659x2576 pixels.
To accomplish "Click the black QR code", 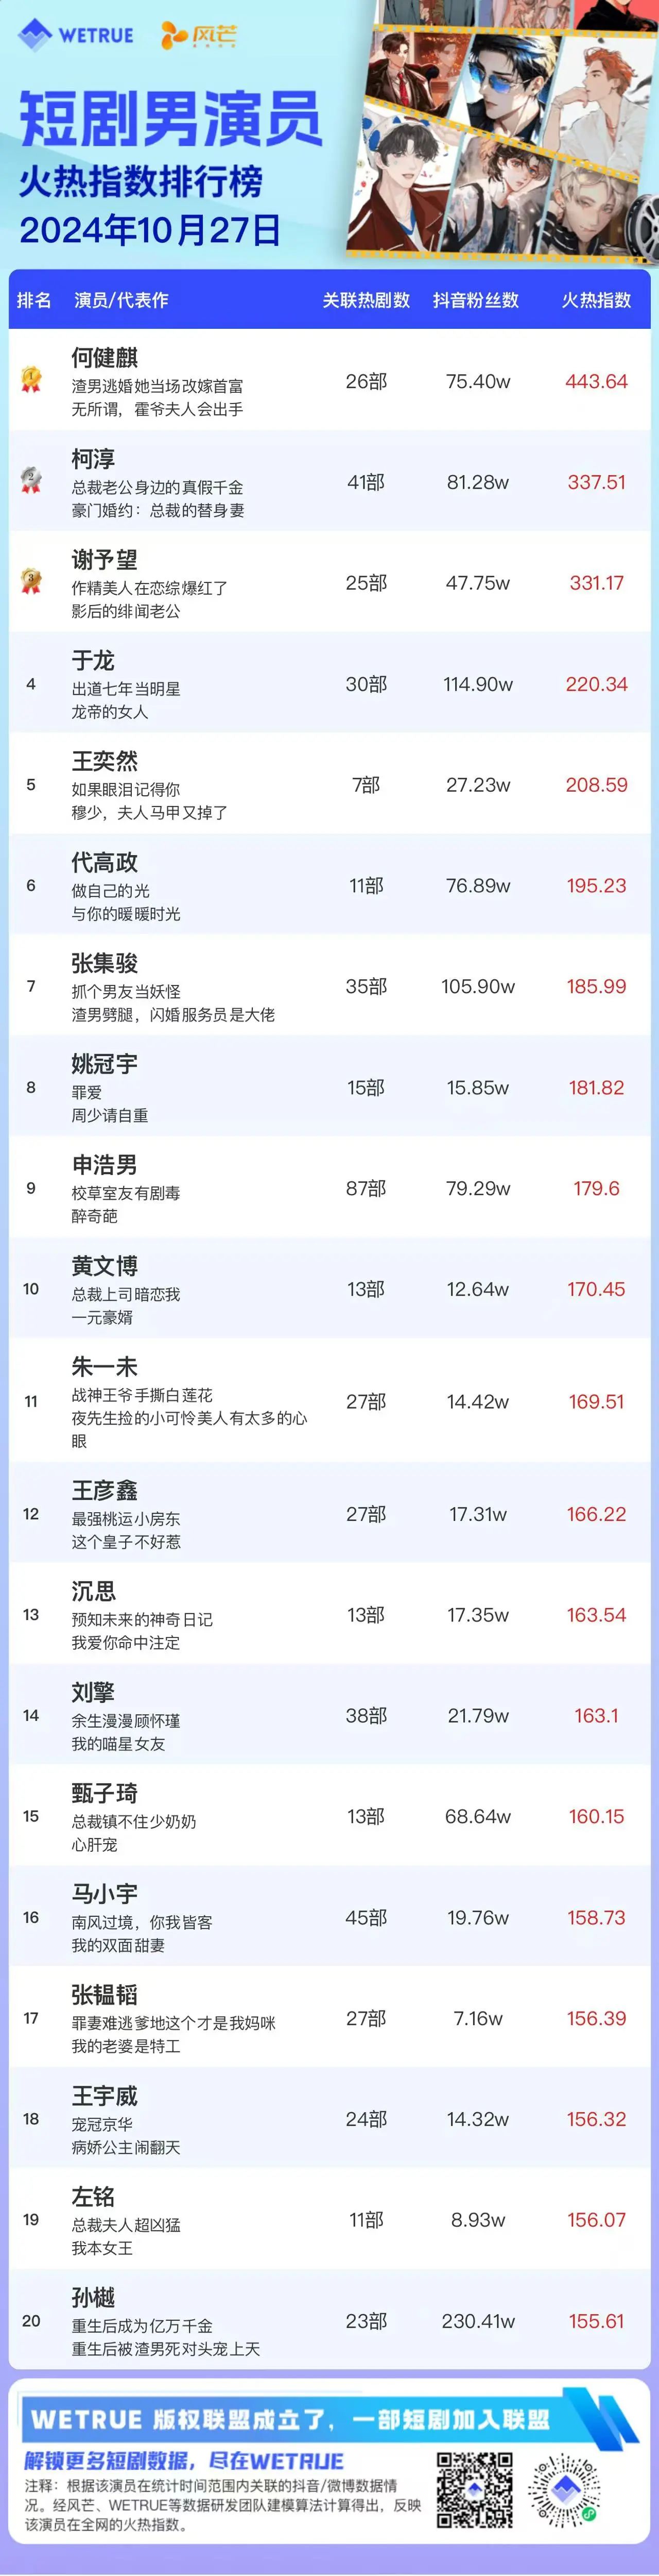I will [x=474, y=2490].
